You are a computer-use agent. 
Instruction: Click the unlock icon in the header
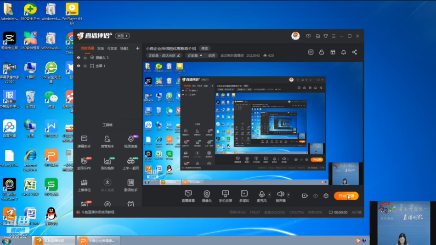(322, 52)
